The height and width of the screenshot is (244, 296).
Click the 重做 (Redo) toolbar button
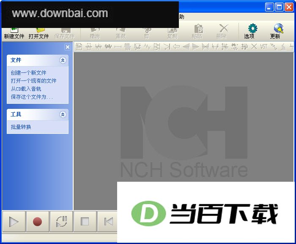(x=121, y=33)
